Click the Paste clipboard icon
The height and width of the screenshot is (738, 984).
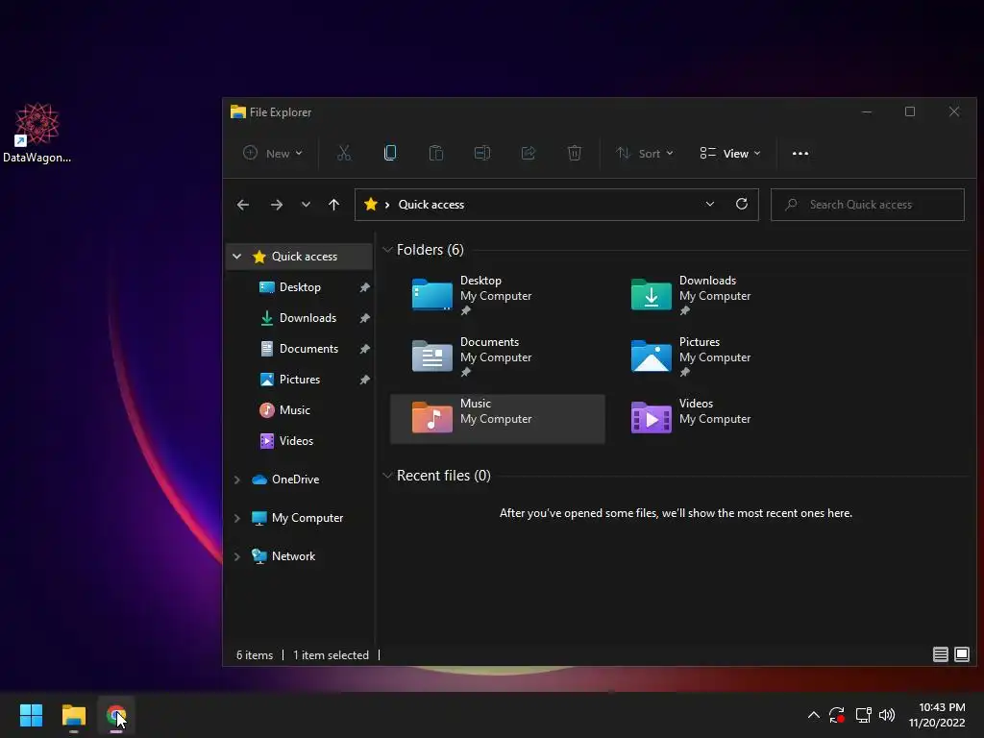(435, 153)
